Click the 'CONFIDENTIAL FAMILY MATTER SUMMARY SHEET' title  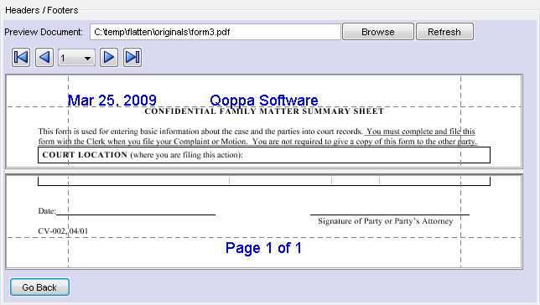click(264, 111)
